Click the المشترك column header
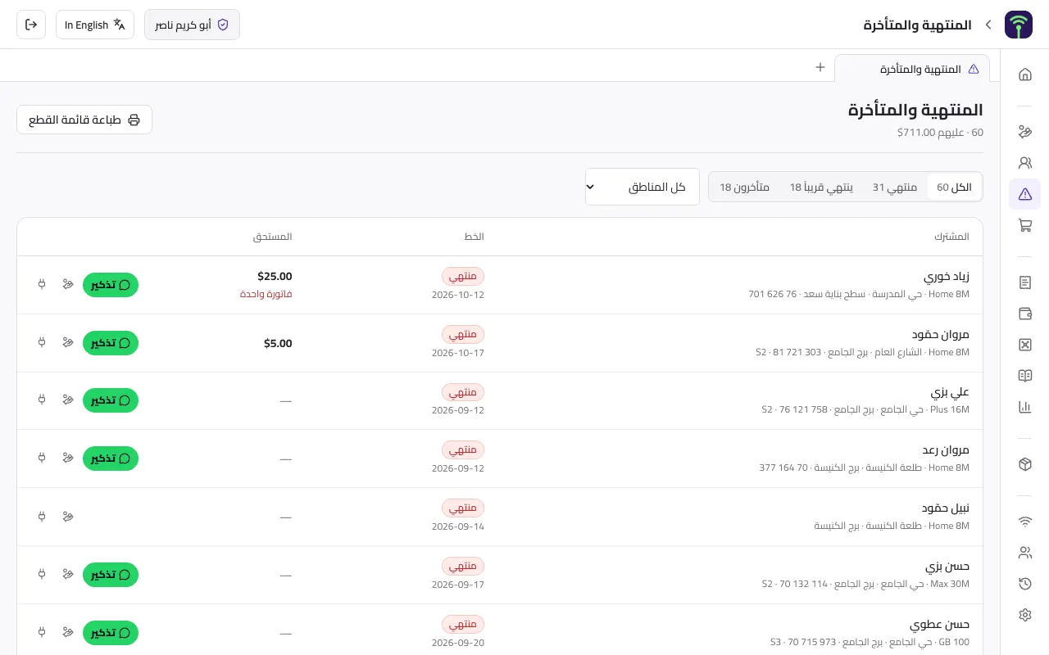The width and height of the screenshot is (1049, 655). click(951, 237)
